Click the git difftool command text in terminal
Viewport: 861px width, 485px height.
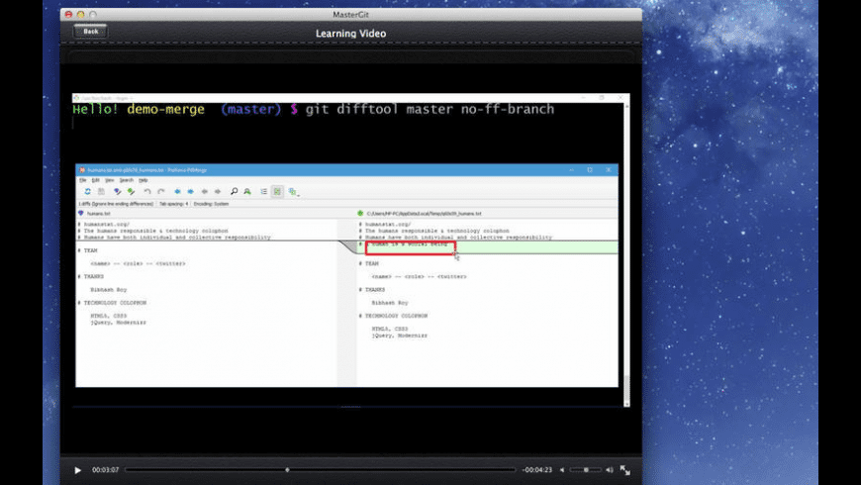tap(430, 109)
